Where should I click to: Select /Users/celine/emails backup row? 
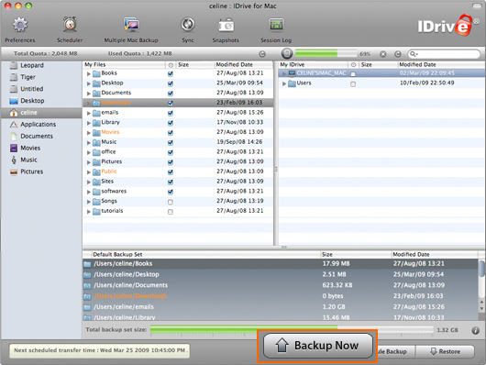(x=281, y=307)
